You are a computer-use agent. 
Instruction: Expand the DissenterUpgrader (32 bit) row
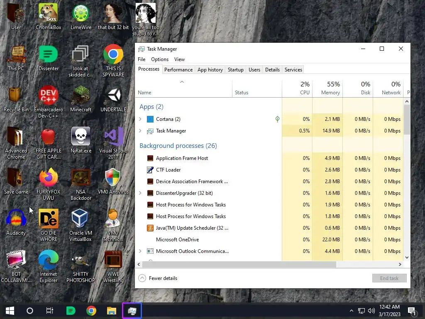tap(140, 193)
